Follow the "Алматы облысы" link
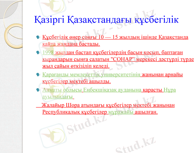The image size is (194, 153). (x=62, y=90)
